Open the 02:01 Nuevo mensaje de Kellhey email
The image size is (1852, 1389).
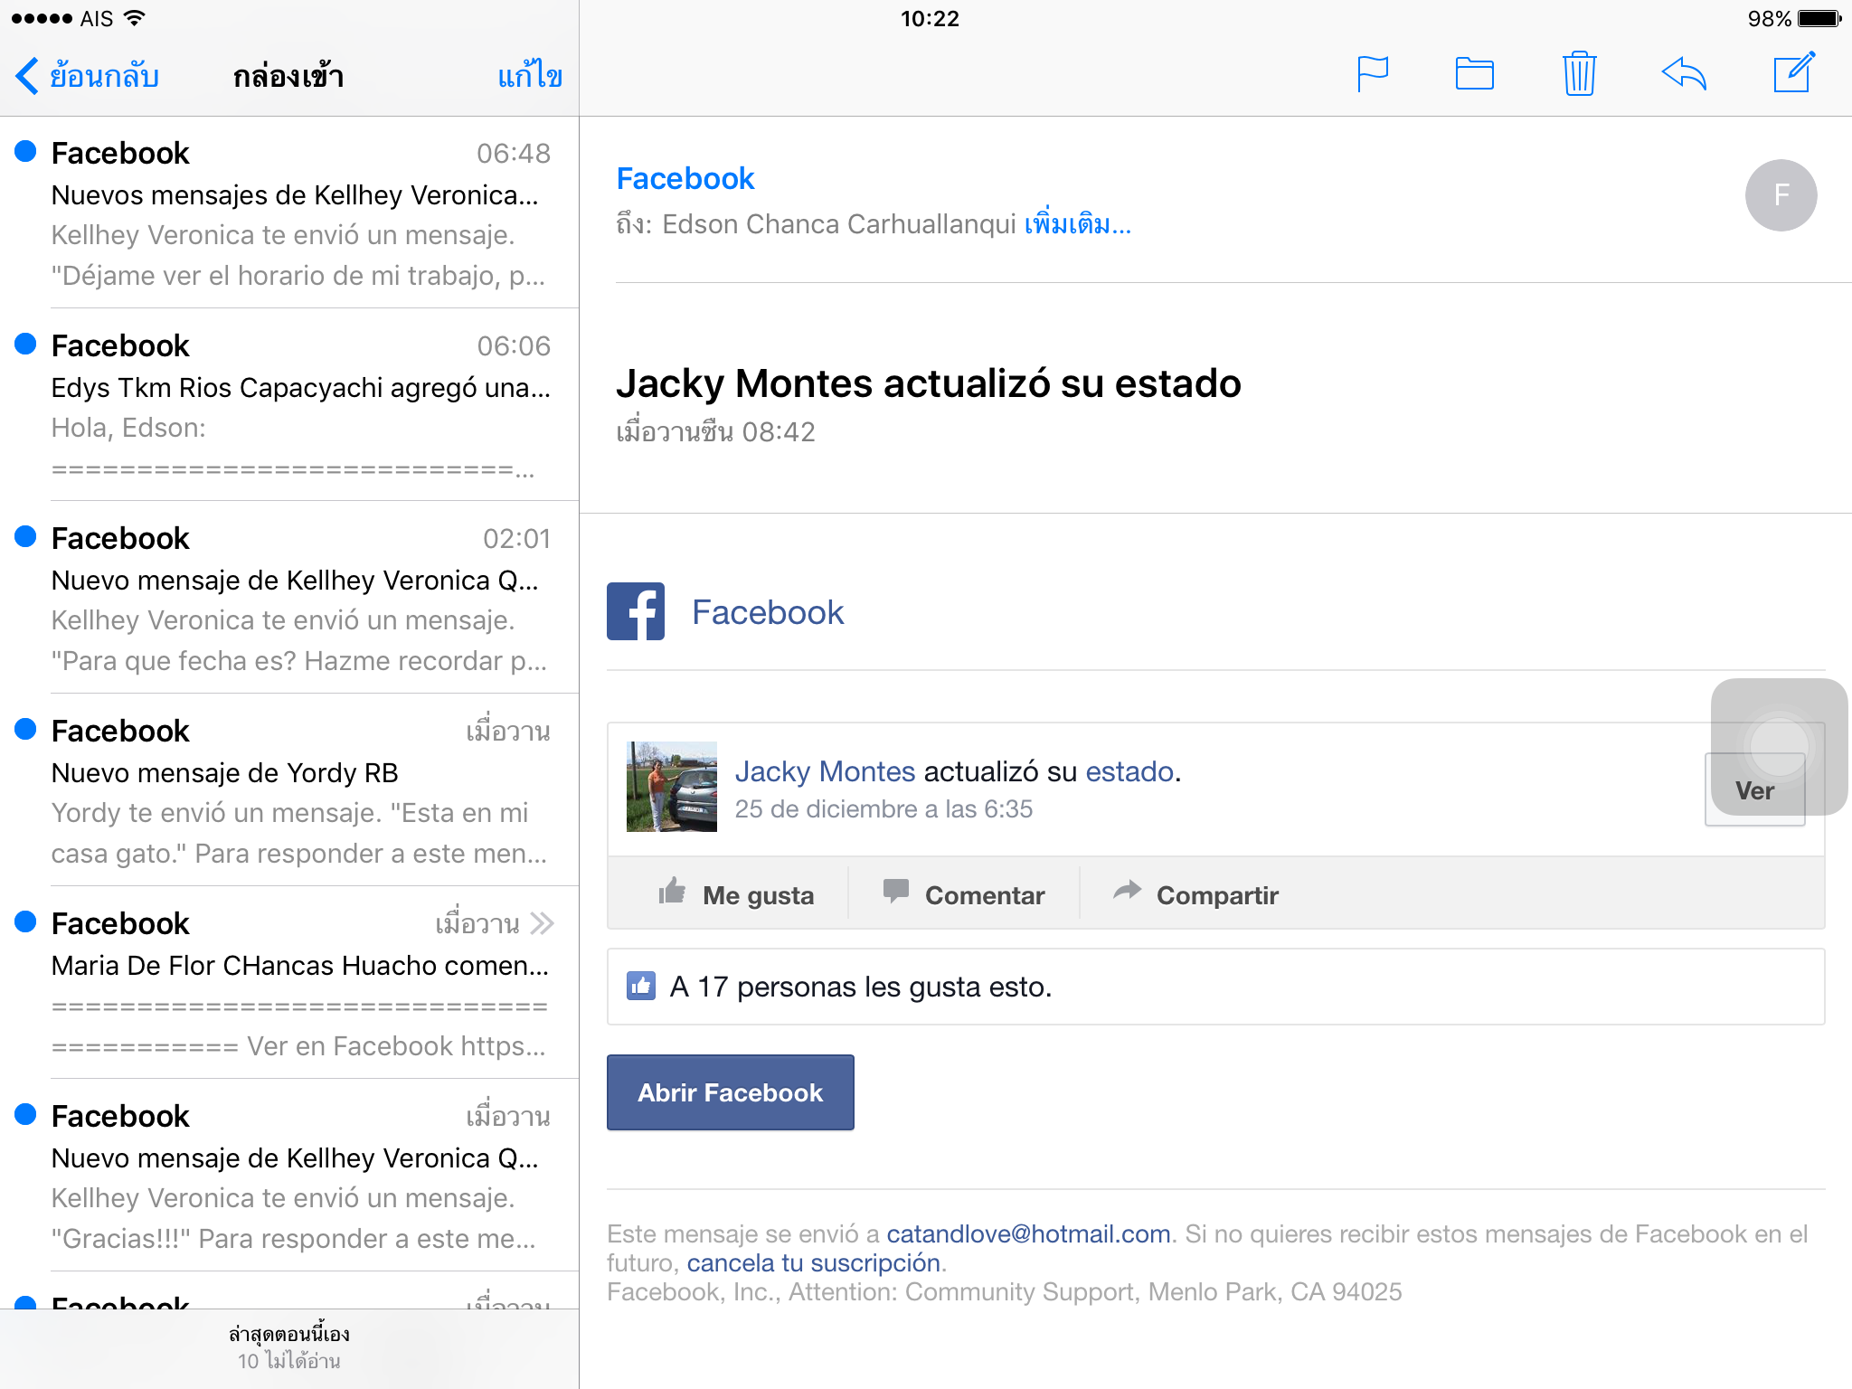click(289, 598)
